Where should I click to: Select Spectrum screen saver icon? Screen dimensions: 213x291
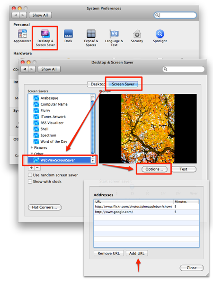pos(36,135)
